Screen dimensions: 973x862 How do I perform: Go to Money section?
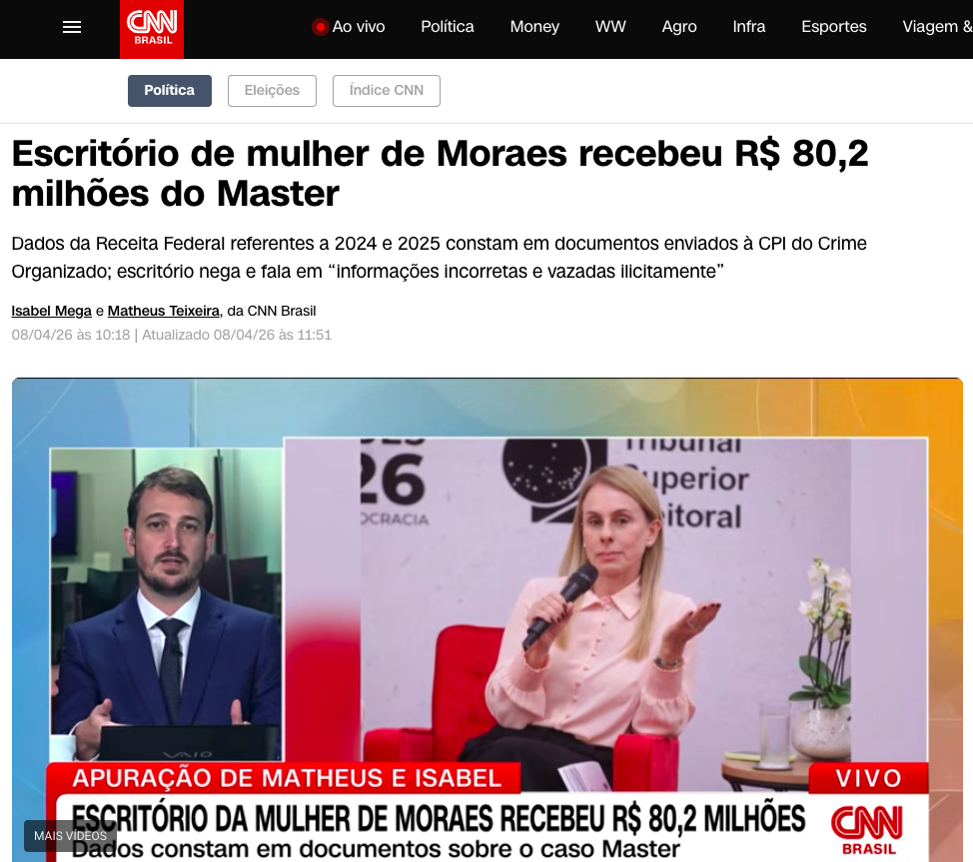tap(534, 27)
